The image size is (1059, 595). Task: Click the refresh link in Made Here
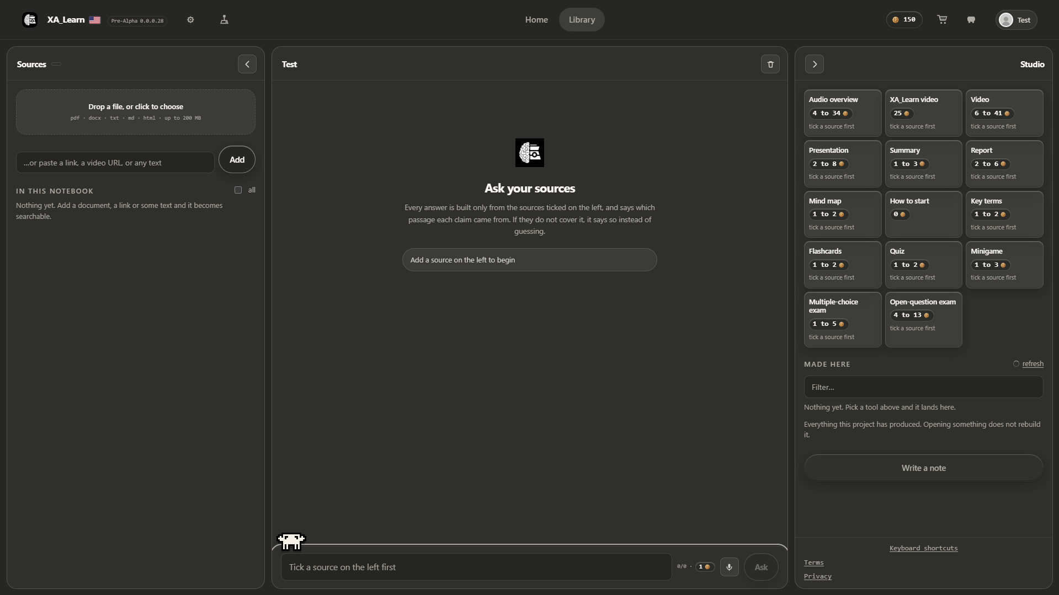click(x=1033, y=364)
